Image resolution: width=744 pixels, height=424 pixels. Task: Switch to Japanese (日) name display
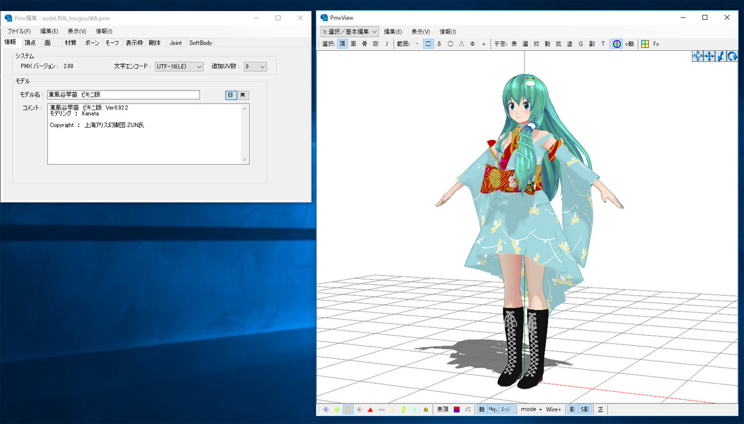click(231, 95)
